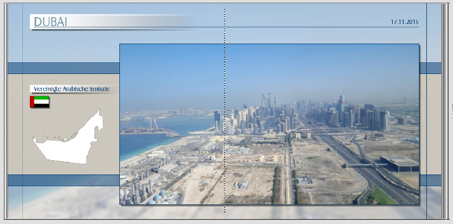Click the date text 17.11.2015
453x224 pixels.
(405, 22)
